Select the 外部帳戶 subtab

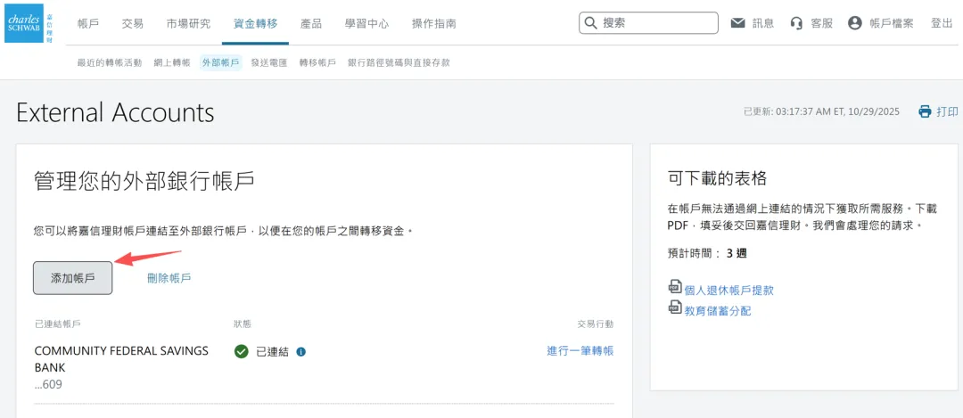click(x=220, y=62)
